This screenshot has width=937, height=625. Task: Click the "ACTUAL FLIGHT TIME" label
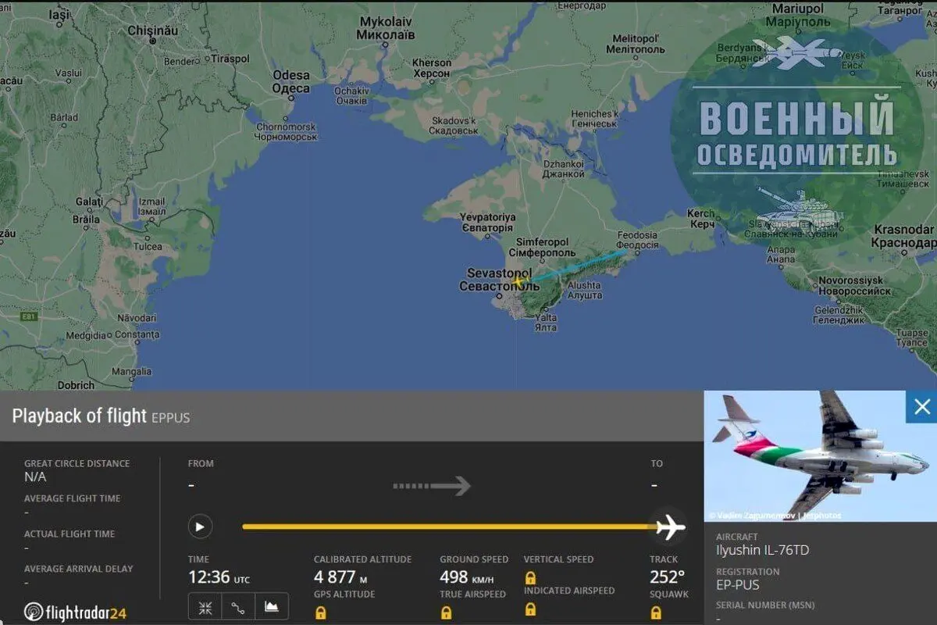tap(69, 534)
